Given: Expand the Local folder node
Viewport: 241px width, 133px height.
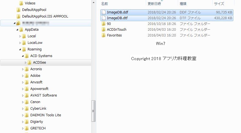Looking at the screenshot, I should point(20,36).
